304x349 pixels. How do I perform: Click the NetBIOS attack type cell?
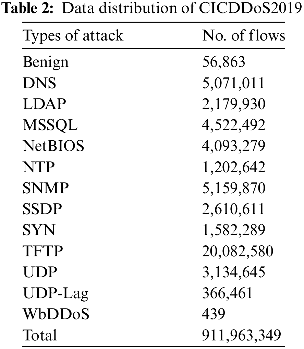click(53, 146)
